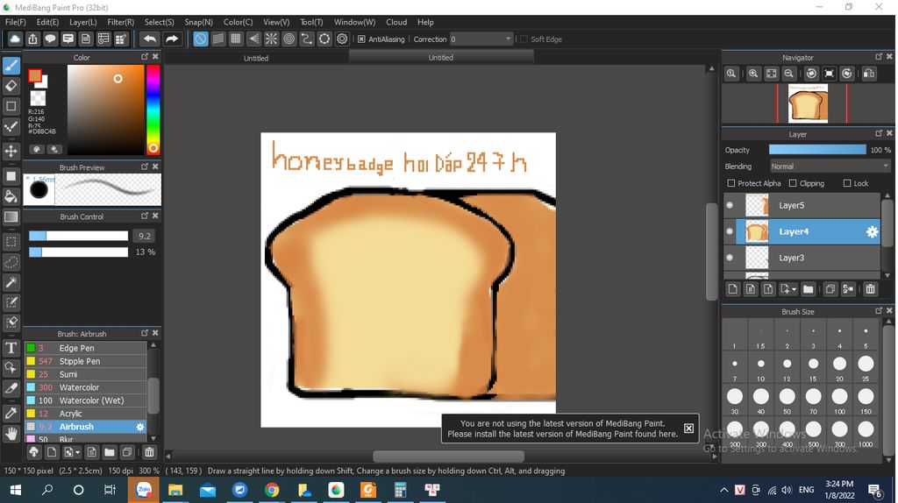Click the Redo arrow in toolbar

point(171,39)
